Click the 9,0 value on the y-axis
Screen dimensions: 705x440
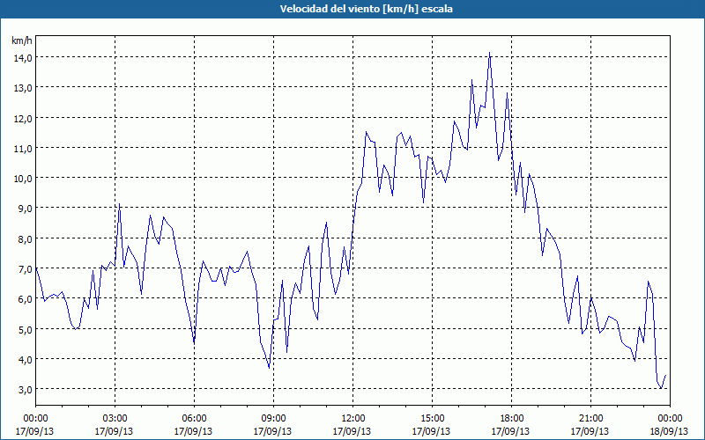(24, 209)
